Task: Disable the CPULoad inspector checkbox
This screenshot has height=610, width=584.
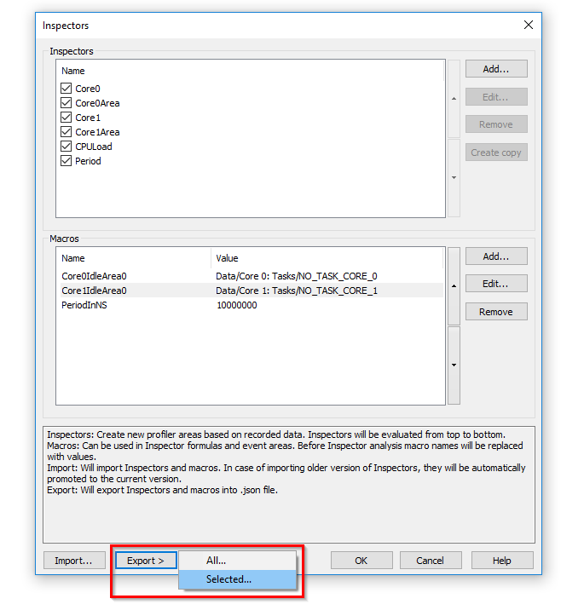Action: (66, 147)
